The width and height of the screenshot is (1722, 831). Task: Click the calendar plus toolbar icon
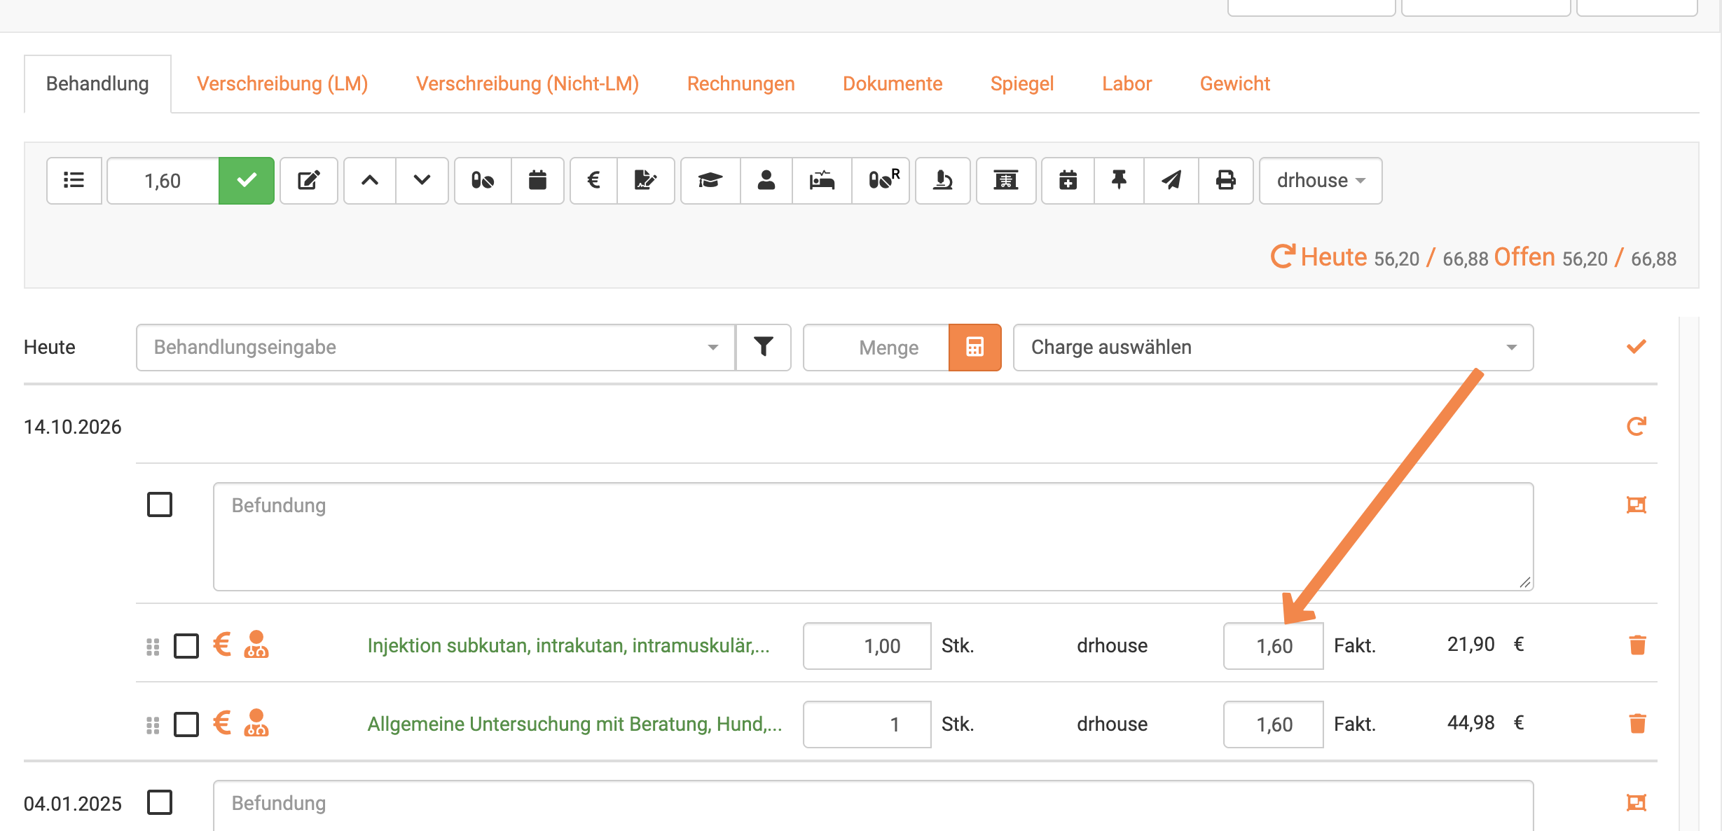click(x=1068, y=181)
